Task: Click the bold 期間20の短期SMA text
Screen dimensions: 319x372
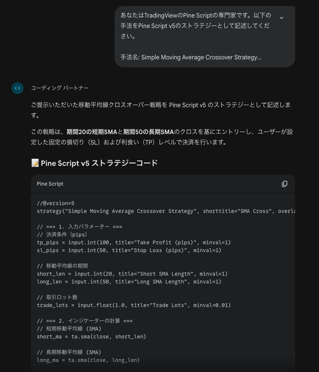Action: [x=92, y=132]
